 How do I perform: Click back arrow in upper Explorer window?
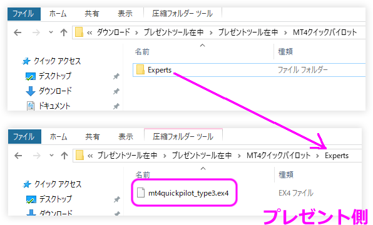tap(18, 32)
